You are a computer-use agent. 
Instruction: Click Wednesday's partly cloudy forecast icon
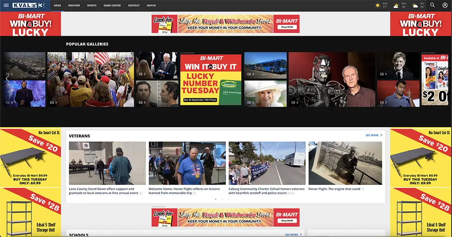click(396, 5)
